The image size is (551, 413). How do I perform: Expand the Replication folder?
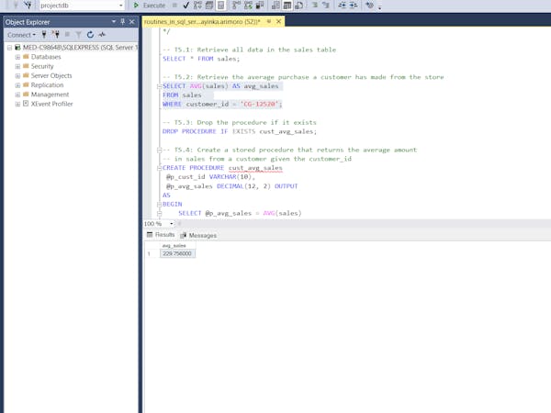17,85
